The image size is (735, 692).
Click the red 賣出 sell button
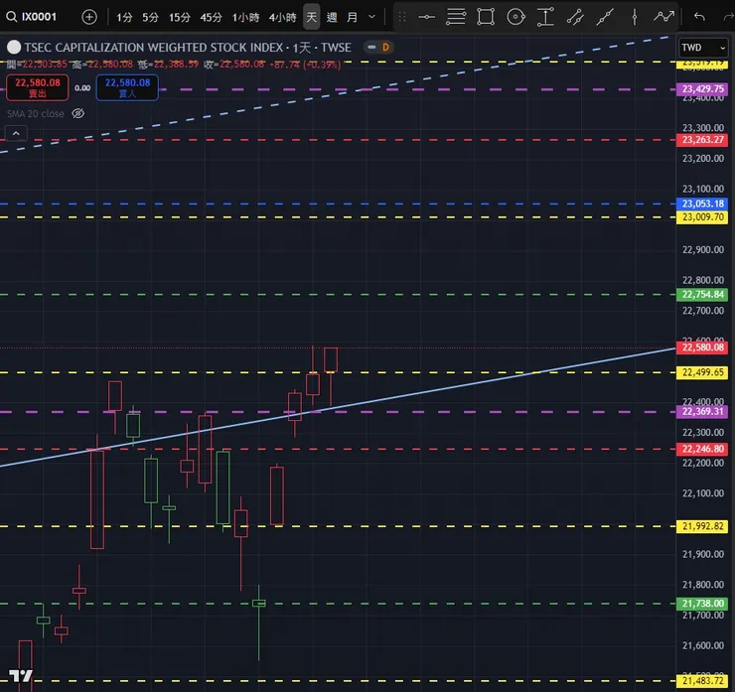click(38, 87)
